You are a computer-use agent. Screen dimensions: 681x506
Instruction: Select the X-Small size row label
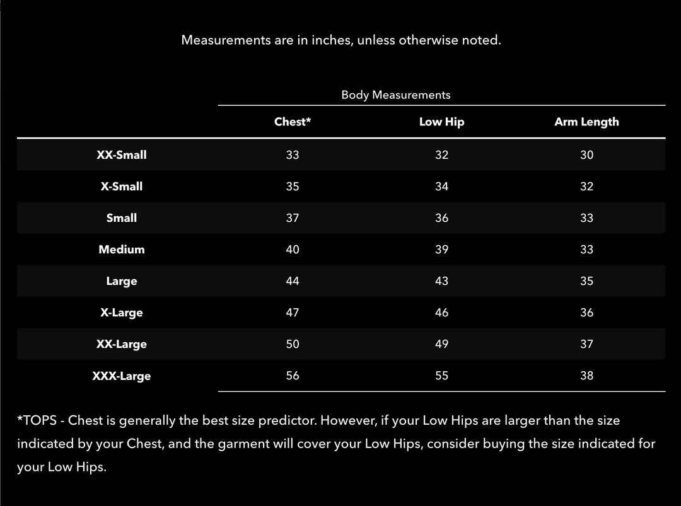click(122, 187)
